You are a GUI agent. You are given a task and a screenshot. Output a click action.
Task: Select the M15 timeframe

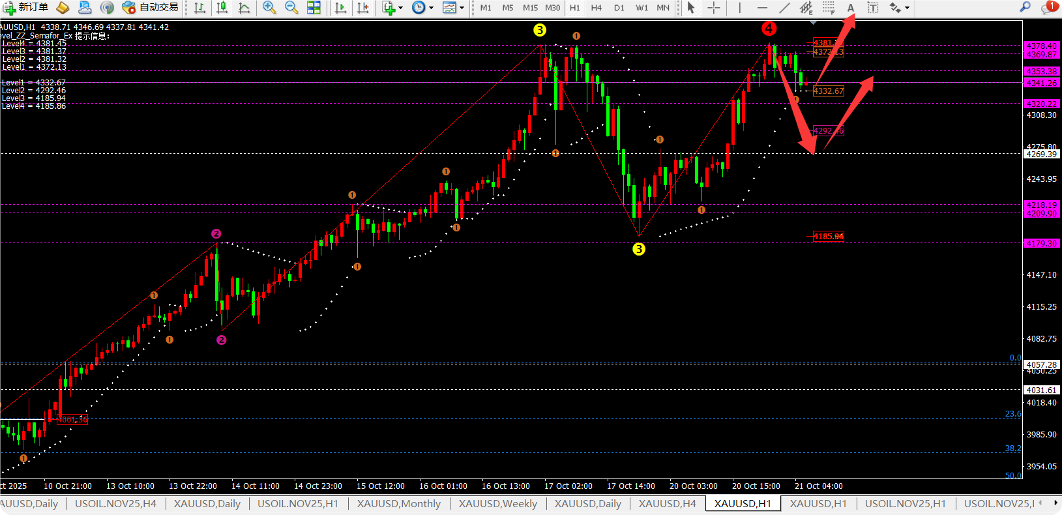530,8
